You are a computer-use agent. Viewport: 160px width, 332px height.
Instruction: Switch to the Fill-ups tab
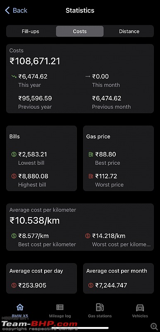click(31, 32)
